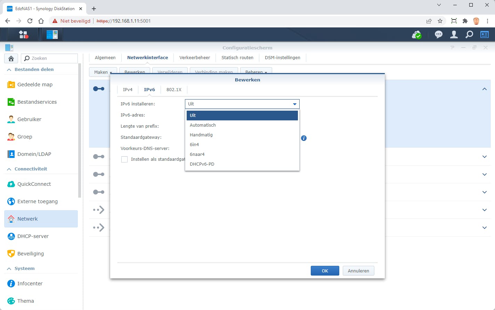Open the Algemeen tab
Screen dimensions: 495x310
pos(105,58)
